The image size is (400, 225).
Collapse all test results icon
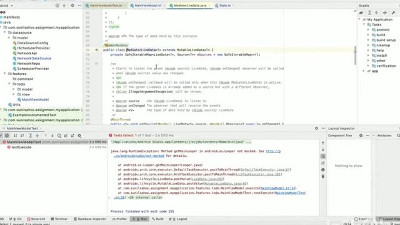point(37,136)
